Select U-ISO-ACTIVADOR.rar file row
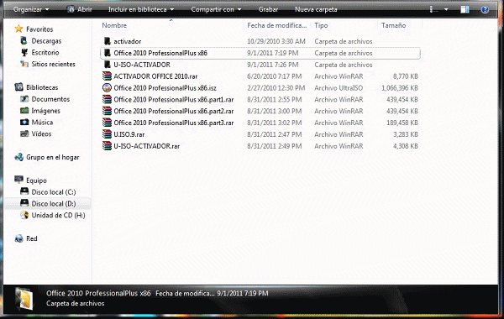 [260, 146]
